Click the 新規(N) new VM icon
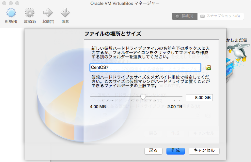 click(x=11, y=13)
